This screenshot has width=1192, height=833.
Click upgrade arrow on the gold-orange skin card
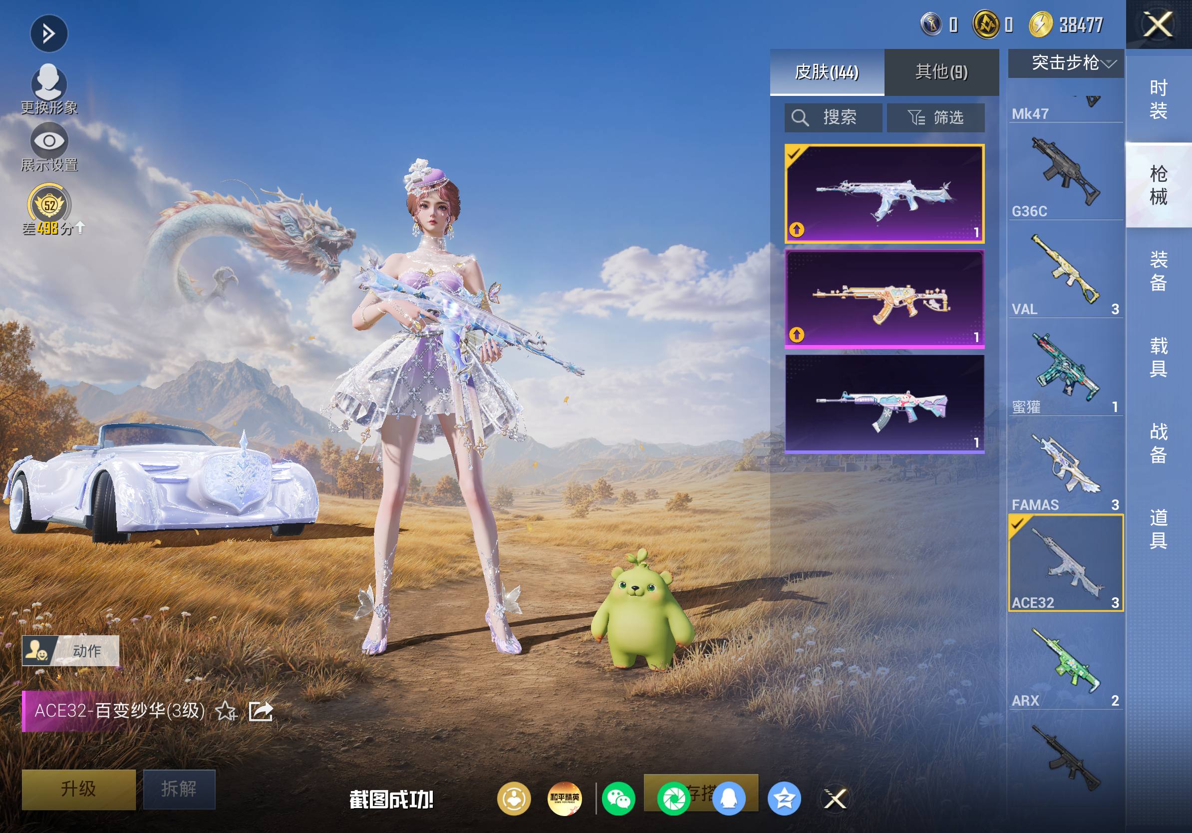(x=797, y=335)
